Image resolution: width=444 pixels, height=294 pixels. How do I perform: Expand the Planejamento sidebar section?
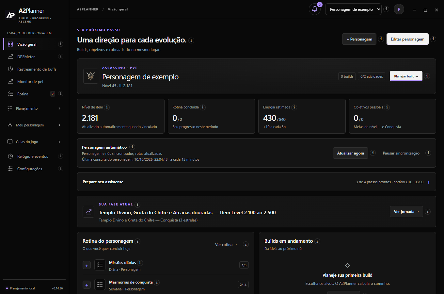pos(34,108)
